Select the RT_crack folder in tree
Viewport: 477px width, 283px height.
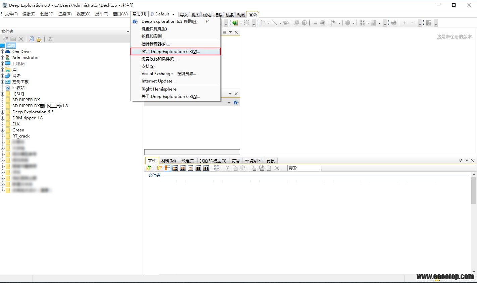tap(21, 136)
